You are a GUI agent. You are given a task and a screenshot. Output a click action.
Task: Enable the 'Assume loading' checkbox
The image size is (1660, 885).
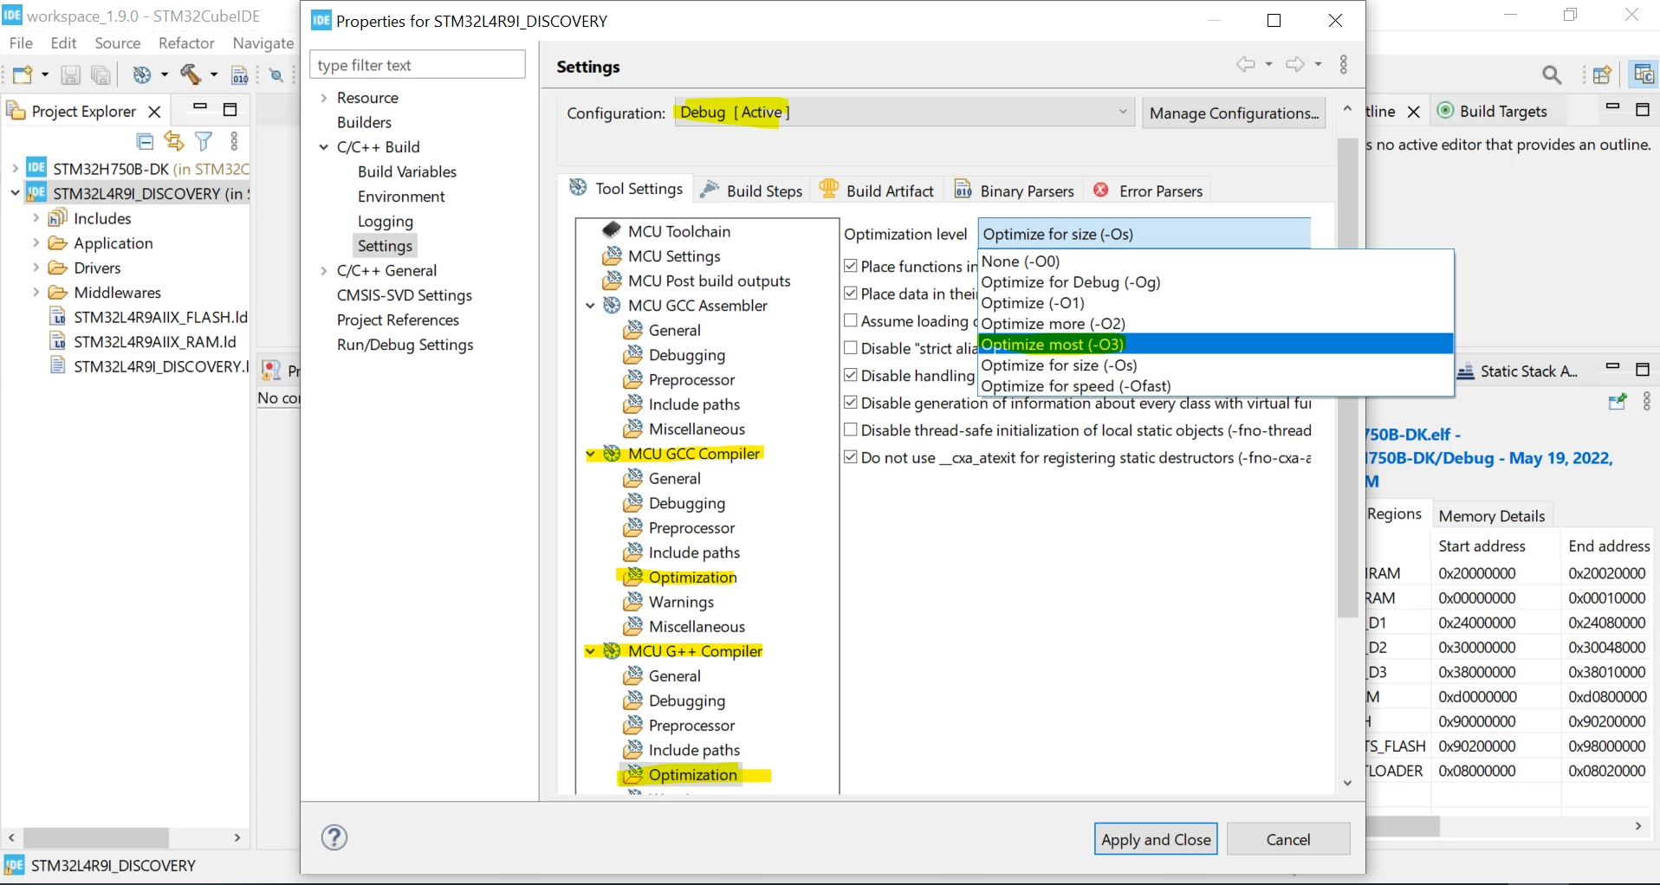(x=851, y=320)
